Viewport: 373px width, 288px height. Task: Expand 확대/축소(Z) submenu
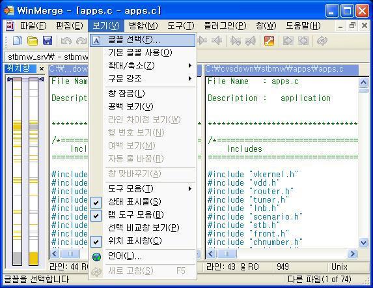[143, 65]
